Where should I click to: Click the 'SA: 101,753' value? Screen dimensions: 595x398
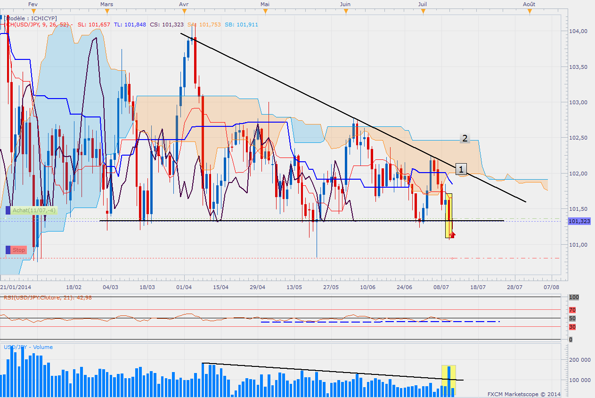[204, 25]
